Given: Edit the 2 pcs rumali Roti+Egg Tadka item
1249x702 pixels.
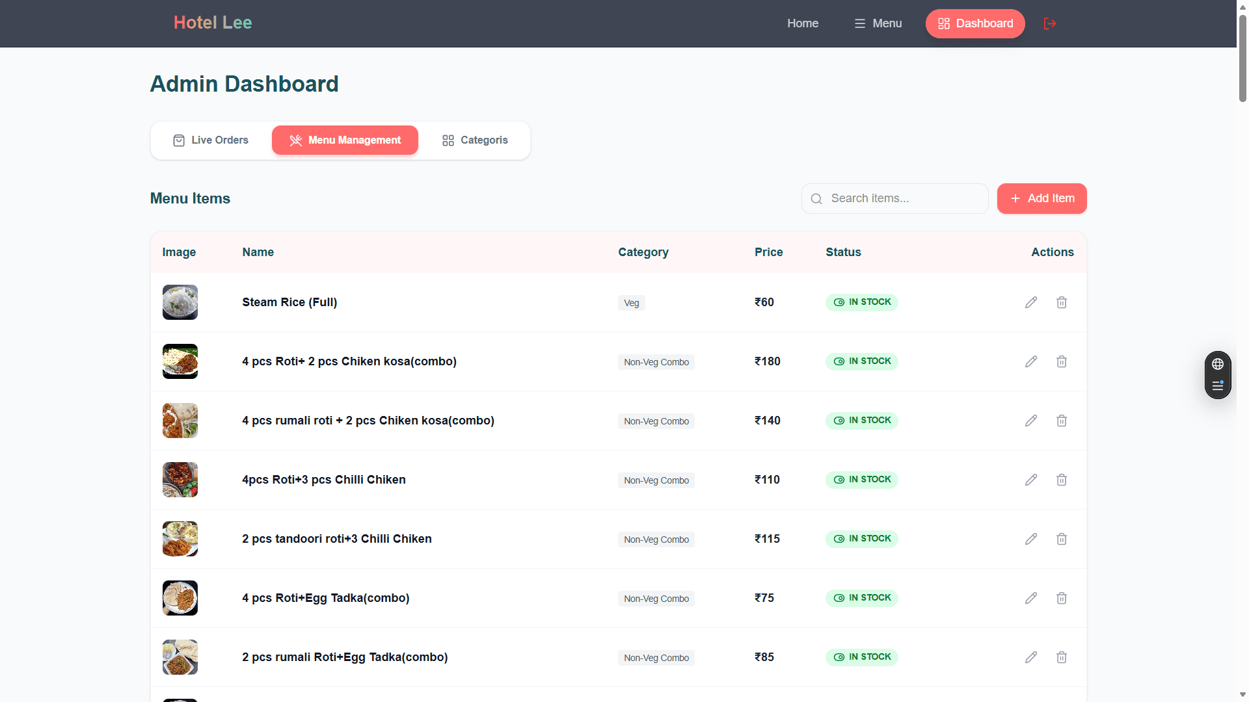Looking at the screenshot, I should coord(1031,657).
